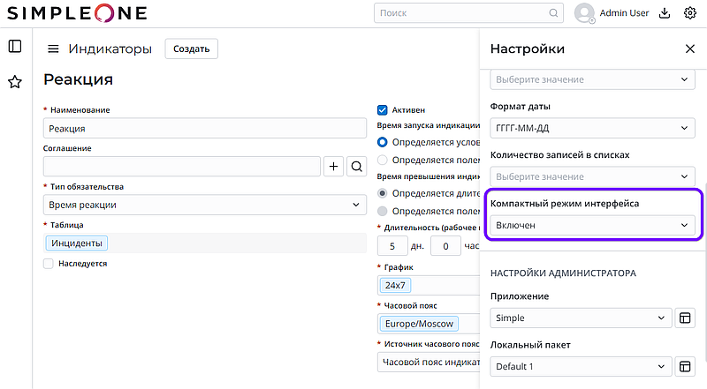This screenshot has height=389, width=707.
Task: Click magnifier icon next to Соглашение field
Action: point(356,166)
